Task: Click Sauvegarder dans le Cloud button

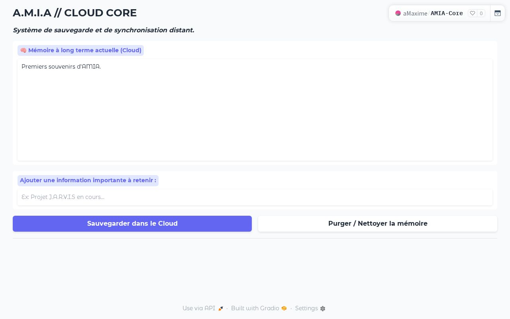Action: pyautogui.click(x=132, y=224)
